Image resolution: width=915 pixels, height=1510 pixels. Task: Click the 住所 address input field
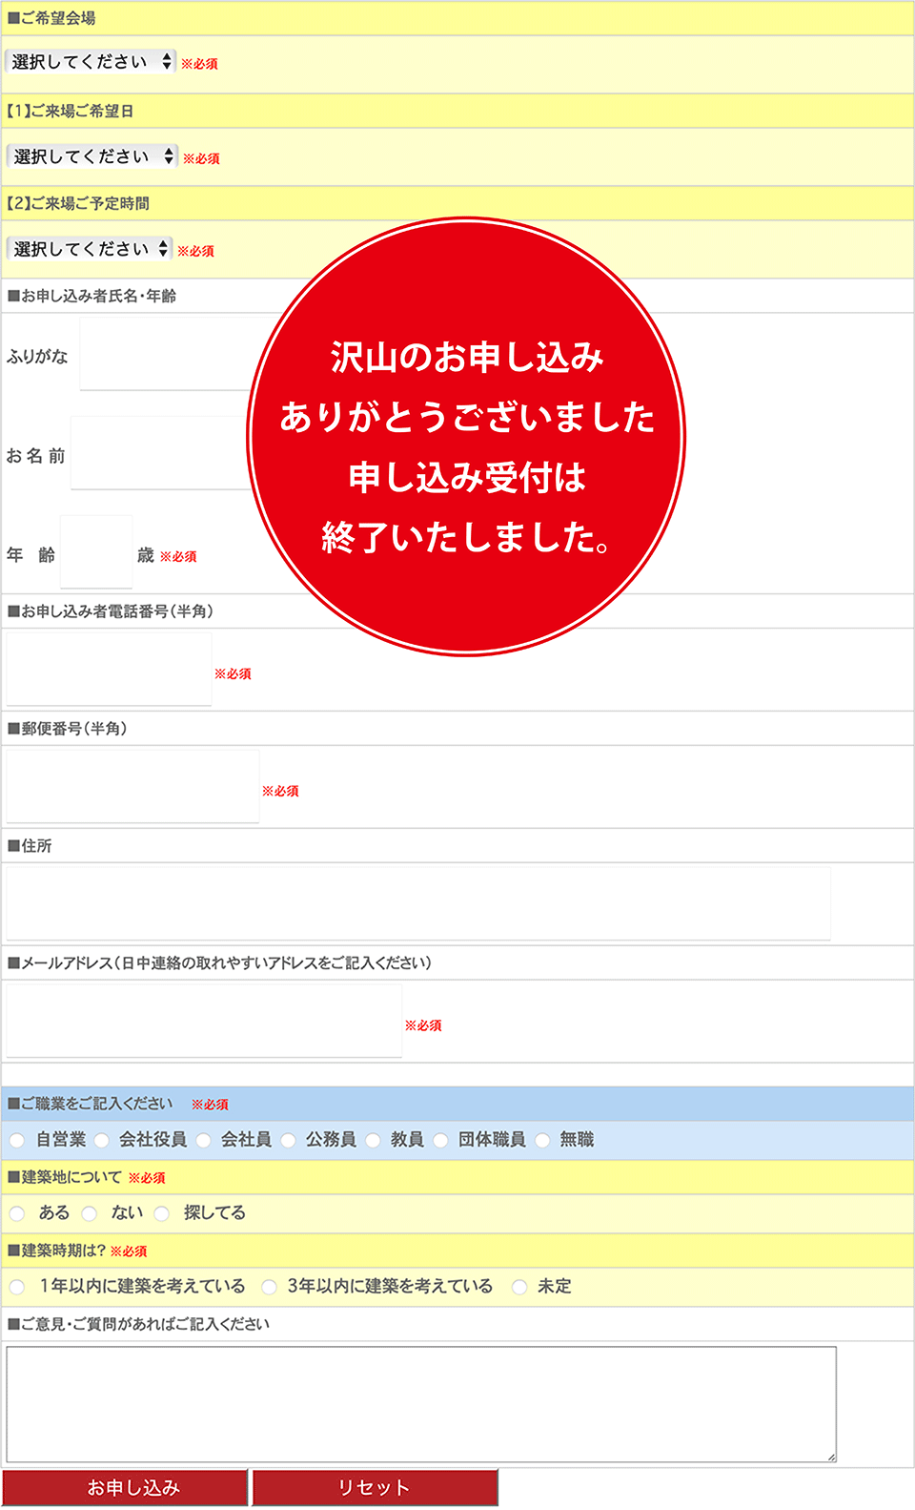(417, 903)
